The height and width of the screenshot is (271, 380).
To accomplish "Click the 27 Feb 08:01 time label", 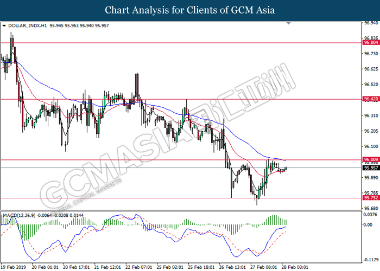I will coord(264,267).
